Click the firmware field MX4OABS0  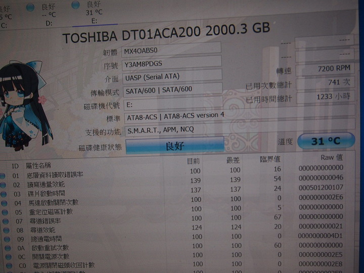(x=171, y=50)
